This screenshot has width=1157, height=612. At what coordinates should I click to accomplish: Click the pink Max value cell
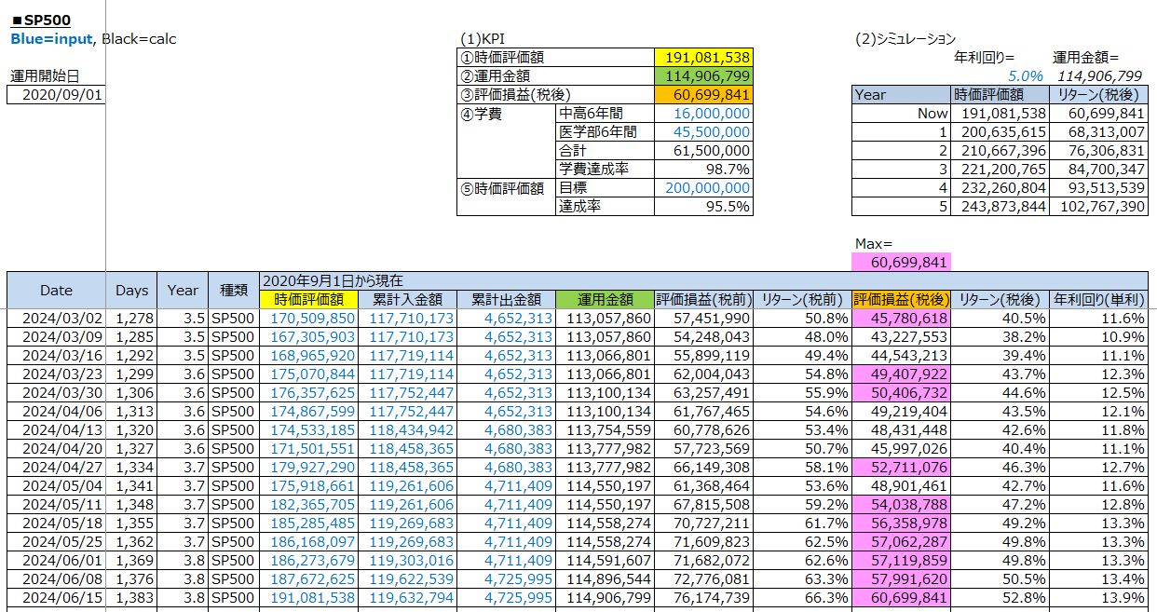click(x=903, y=262)
